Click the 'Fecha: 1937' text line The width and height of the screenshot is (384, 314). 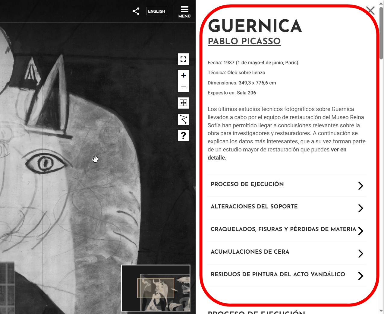point(253,63)
